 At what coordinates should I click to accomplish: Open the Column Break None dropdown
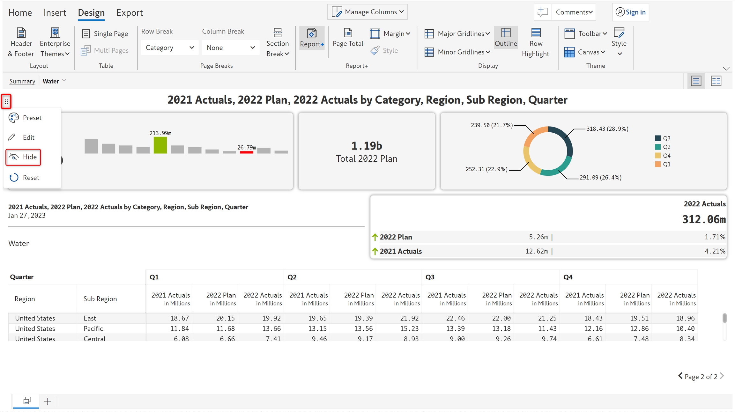230,48
